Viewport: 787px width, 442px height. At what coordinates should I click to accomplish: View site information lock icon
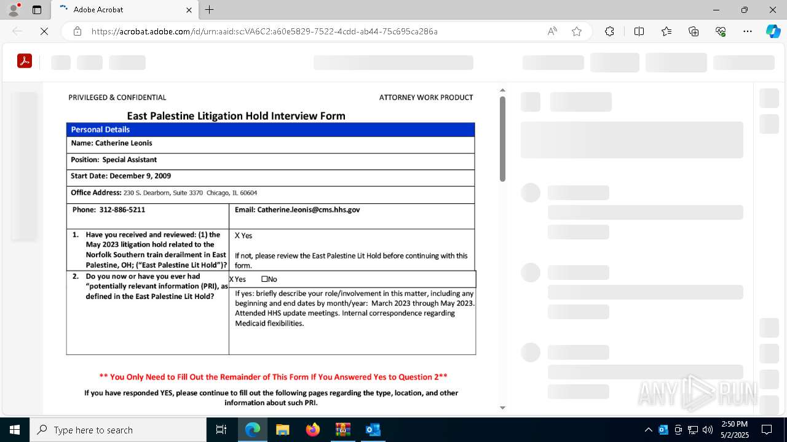click(x=77, y=31)
